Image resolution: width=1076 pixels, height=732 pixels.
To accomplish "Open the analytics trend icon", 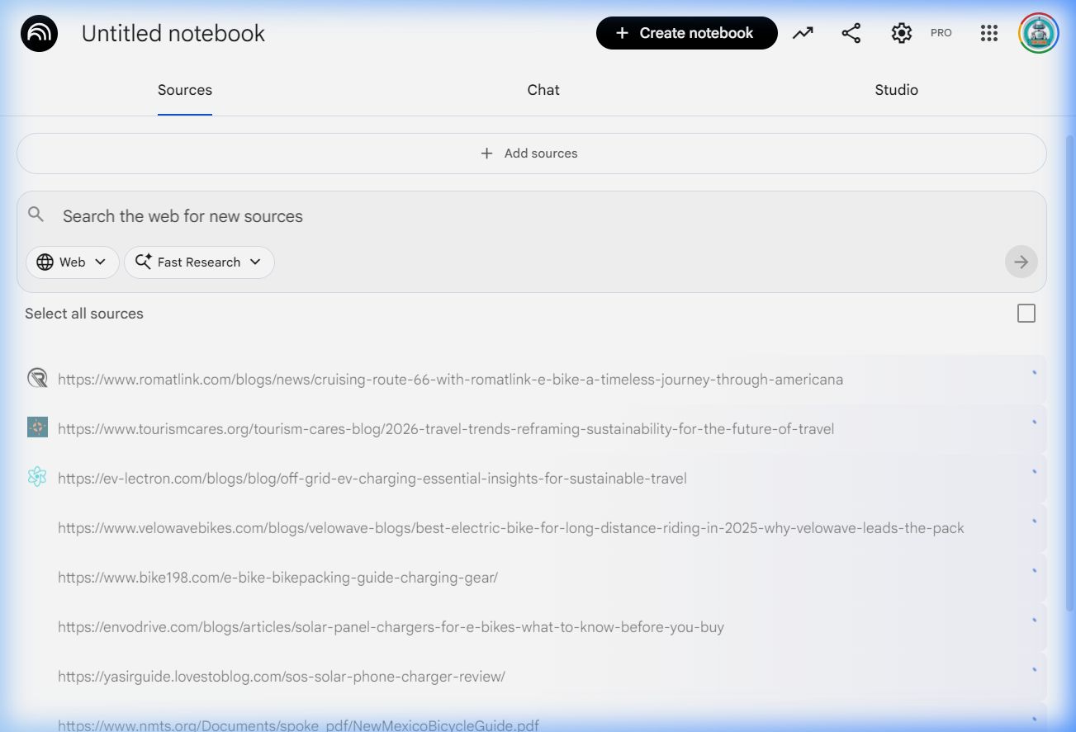I will [x=803, y=33].
